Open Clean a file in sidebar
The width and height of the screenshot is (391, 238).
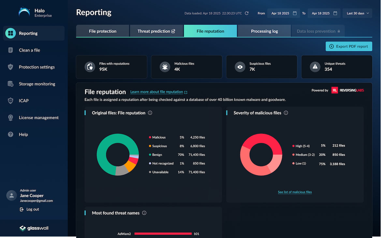[x=34, y=50]
